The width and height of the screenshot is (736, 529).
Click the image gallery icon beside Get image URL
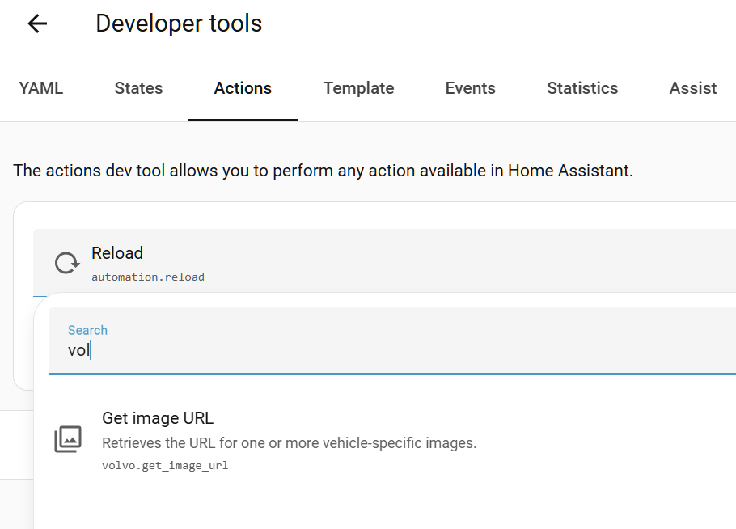click(x=68, y=439)
